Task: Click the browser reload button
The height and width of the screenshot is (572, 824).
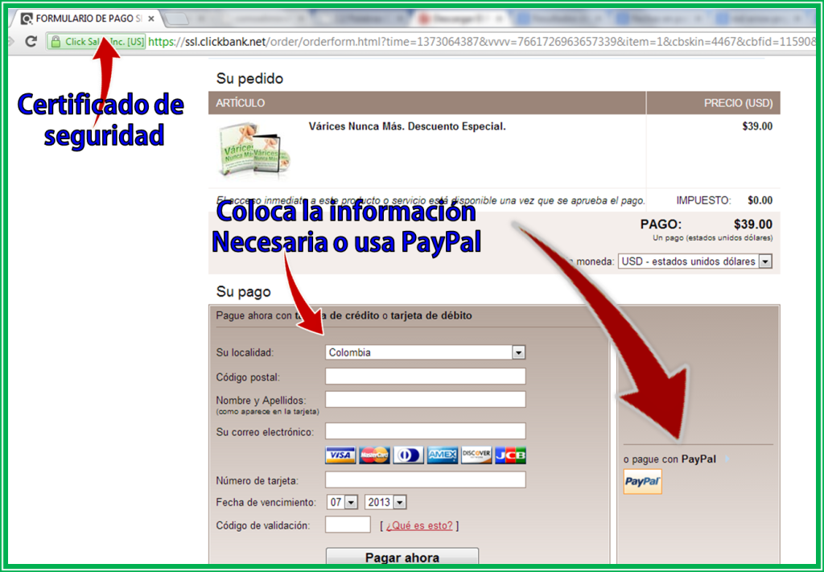Action: (x=31, y=41)
